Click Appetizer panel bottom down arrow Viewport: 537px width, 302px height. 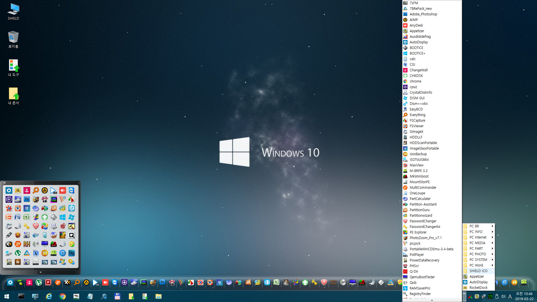(41, 272)
